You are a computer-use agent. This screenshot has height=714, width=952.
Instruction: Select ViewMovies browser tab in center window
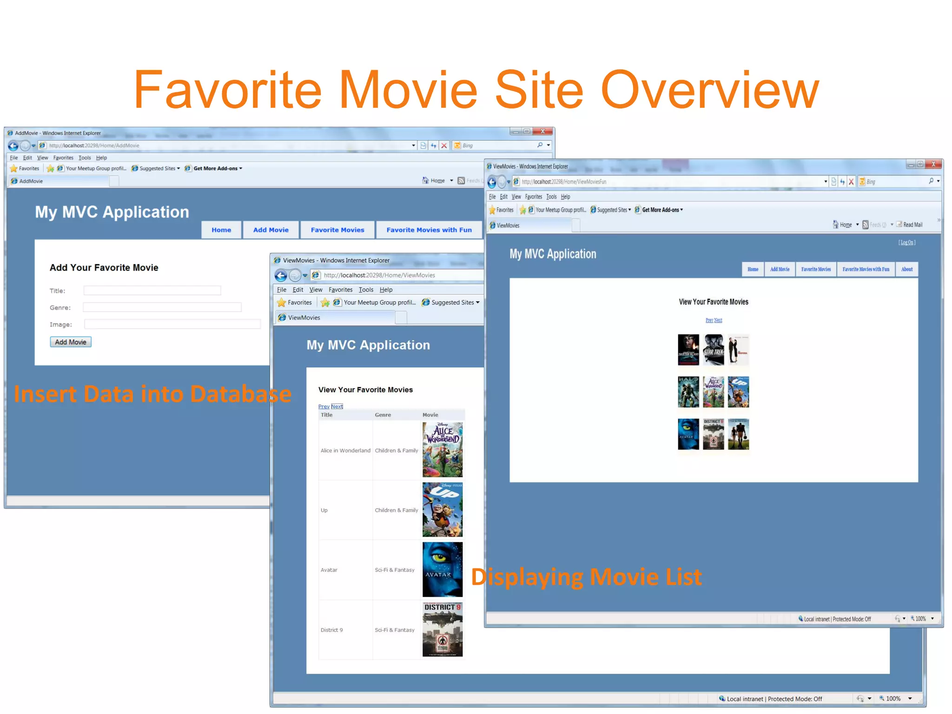(335, 317)
